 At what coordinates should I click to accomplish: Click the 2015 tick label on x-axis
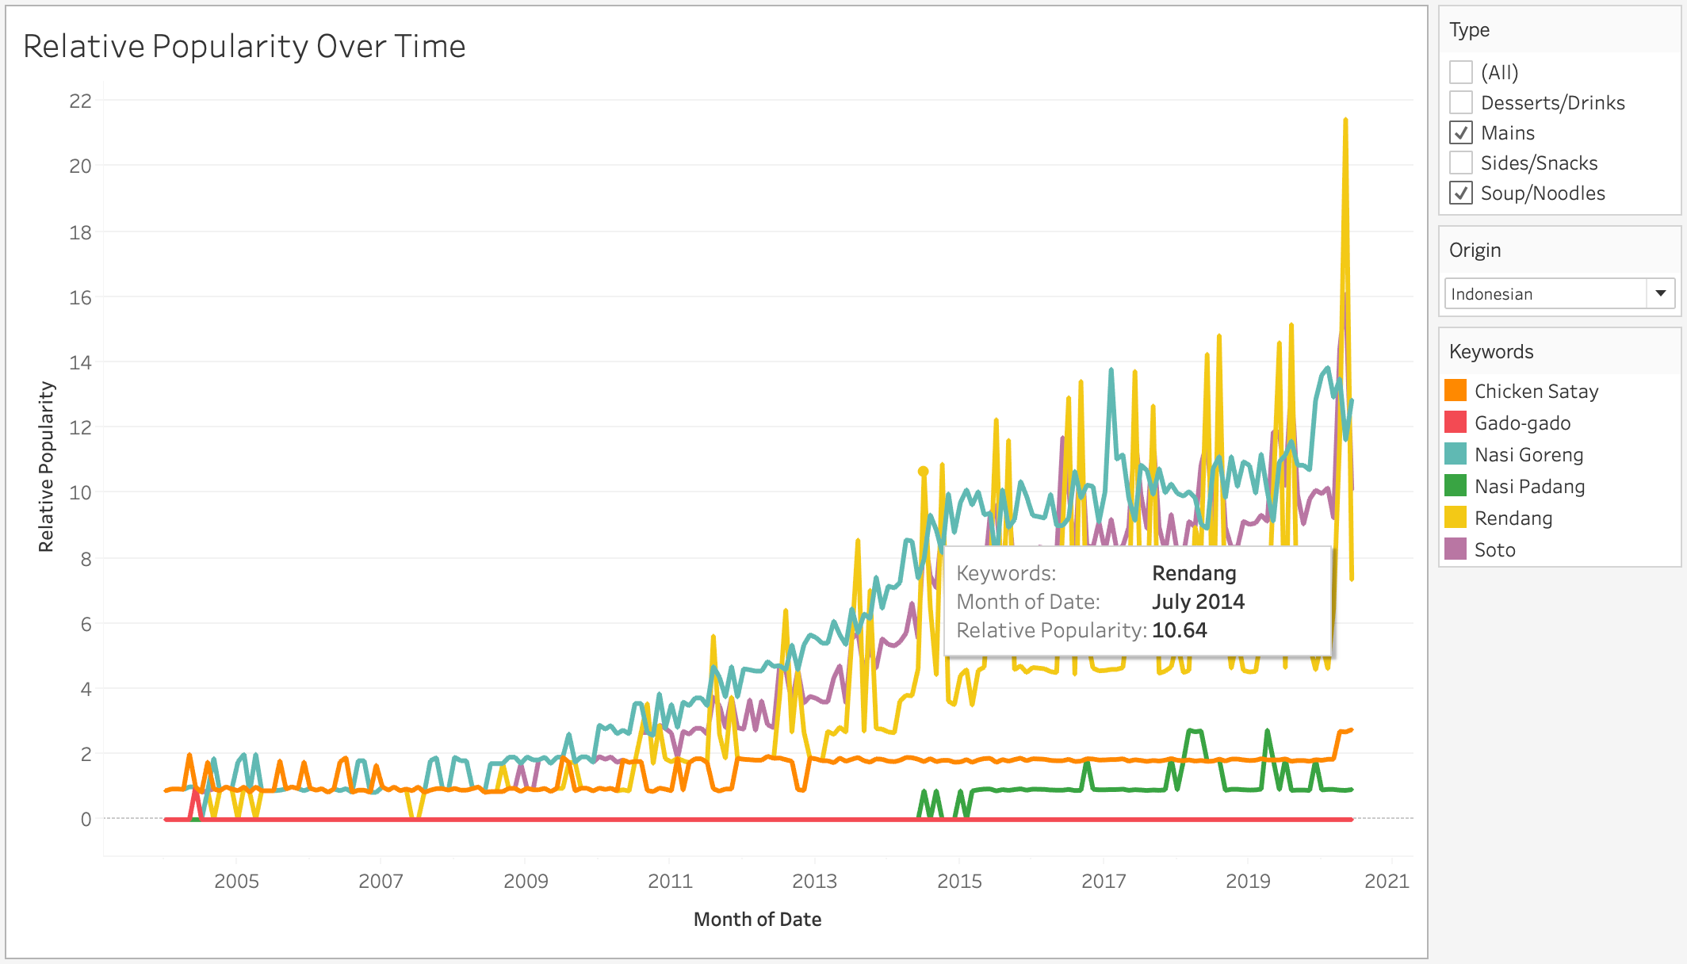tap(959, 881)
